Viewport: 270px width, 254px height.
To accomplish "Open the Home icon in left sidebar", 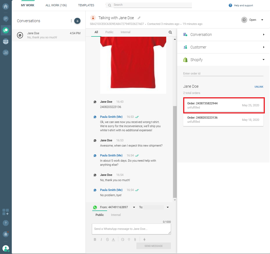I will pyautogui.click(x=5, y=6).
